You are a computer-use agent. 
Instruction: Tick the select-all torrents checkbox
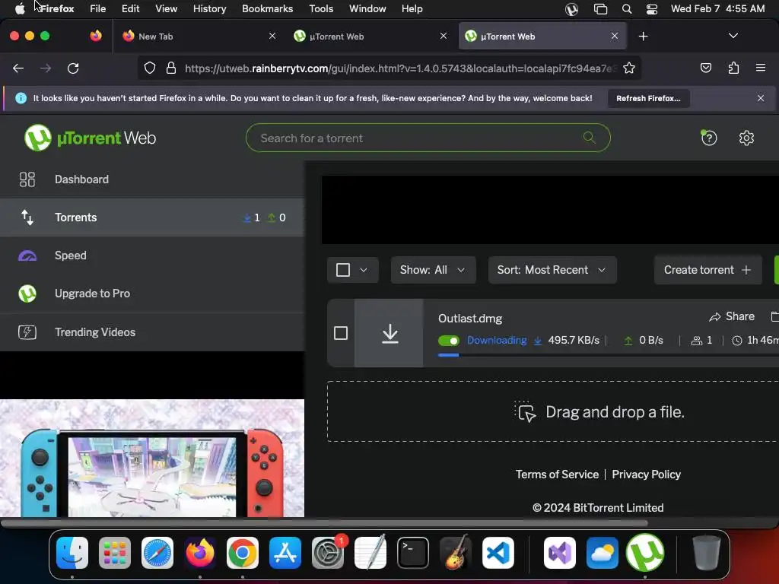[343, 270]
